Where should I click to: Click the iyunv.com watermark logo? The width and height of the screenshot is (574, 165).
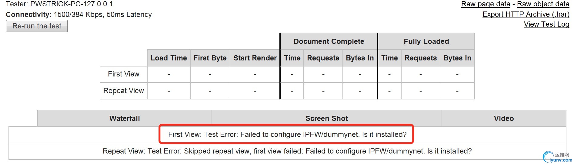tap(557, 157)
